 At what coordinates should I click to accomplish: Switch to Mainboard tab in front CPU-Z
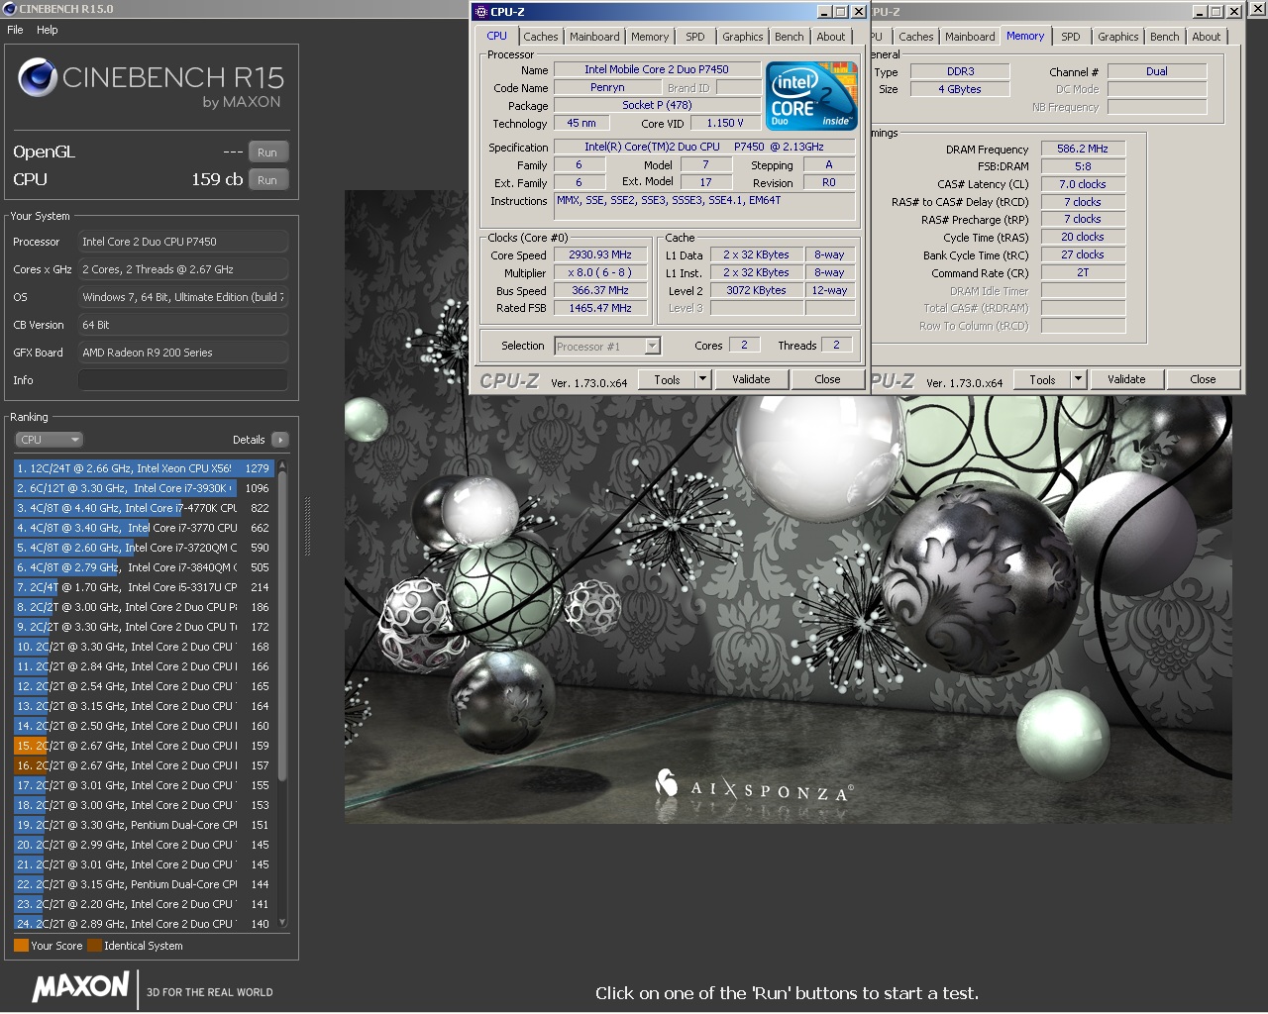pyautogui.click(x=594, y=37)
